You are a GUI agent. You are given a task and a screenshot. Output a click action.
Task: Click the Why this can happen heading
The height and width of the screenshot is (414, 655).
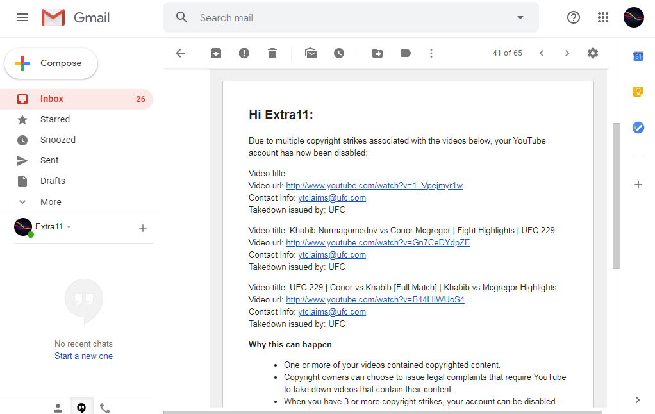[x=290, y=345]
